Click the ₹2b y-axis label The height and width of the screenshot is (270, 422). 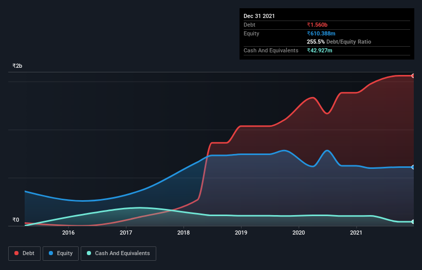(x=17, y=66)
